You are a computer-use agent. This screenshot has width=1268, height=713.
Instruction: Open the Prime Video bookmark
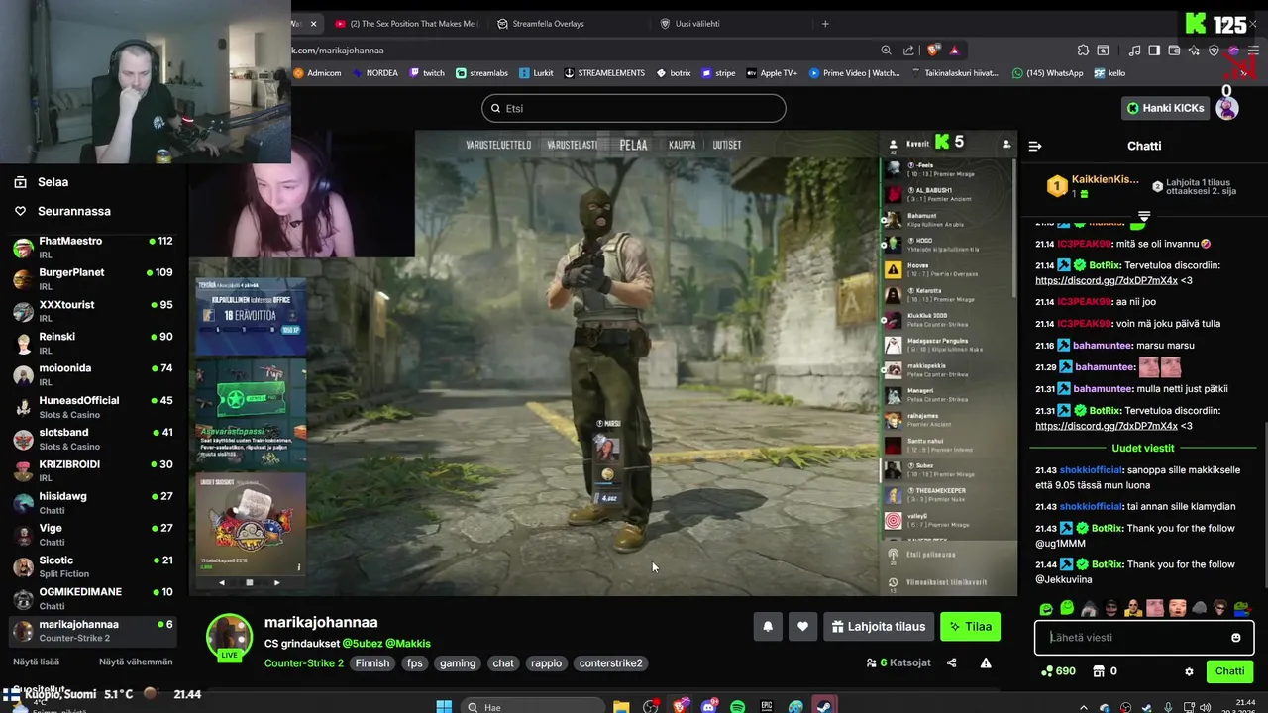coord(854,73)
